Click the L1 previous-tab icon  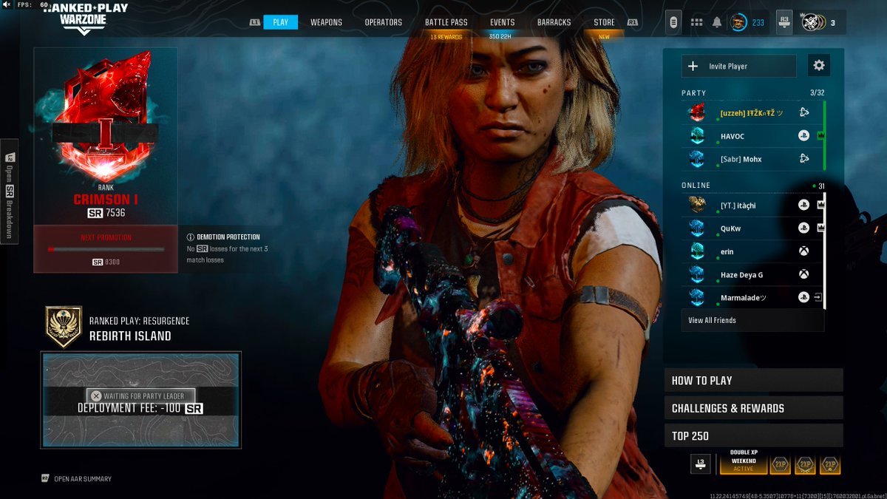pyautogui.click(x=255, y=22)
